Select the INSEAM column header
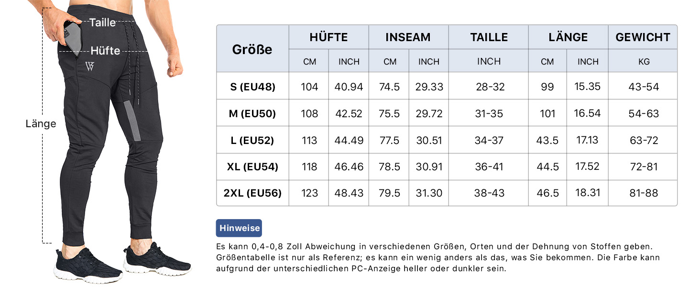Screen dimensions: 700x287 pyautogui.click(x=408, y=37)
